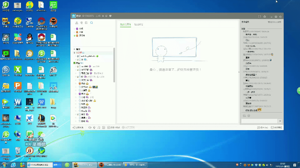
Task: Click 管理员可以发言 link in chat header
Action: coord(275,22)
